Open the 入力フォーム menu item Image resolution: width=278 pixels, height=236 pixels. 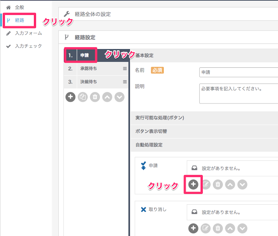pos(28,33)
